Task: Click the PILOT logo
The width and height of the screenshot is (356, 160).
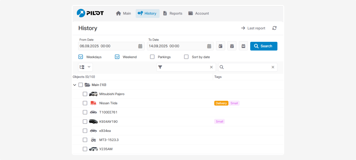Action: coord(90,13)
